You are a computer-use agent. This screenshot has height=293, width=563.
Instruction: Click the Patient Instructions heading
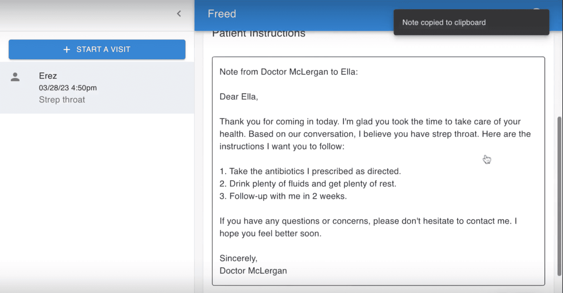[x=258, y=34]
